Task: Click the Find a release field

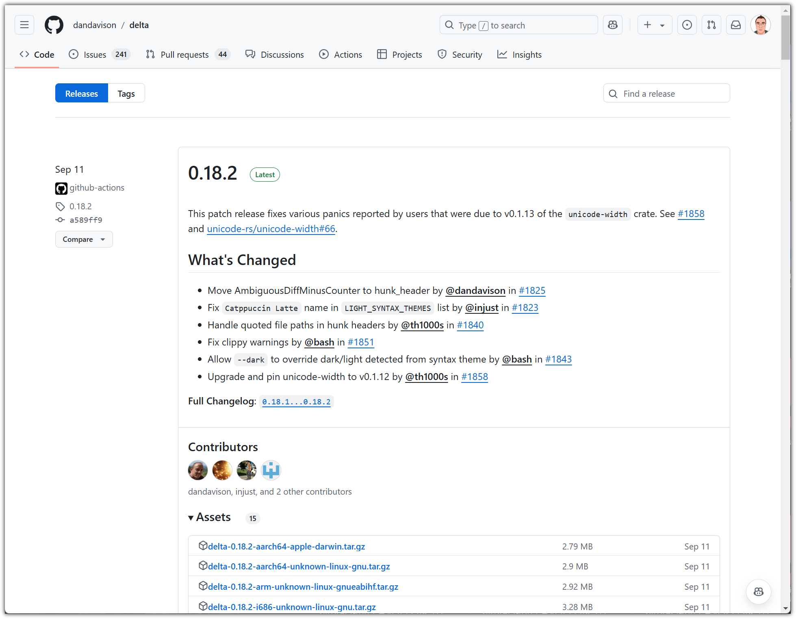Action: point(666,93)
